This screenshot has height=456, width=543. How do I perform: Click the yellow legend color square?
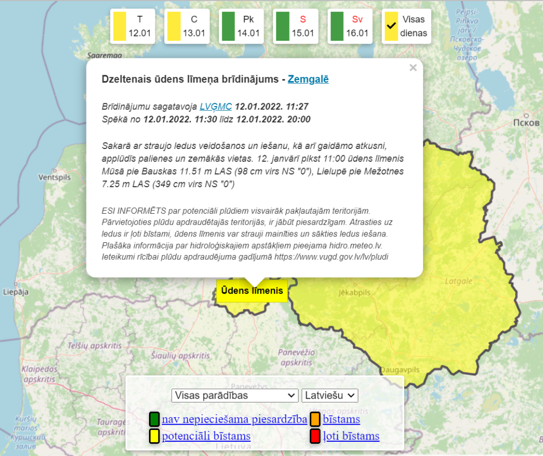tap(154, 436)
